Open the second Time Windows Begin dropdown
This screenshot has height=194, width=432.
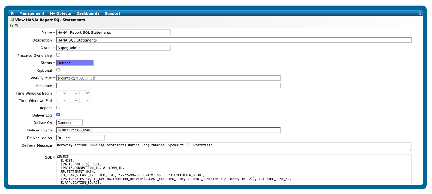point(73,93)
